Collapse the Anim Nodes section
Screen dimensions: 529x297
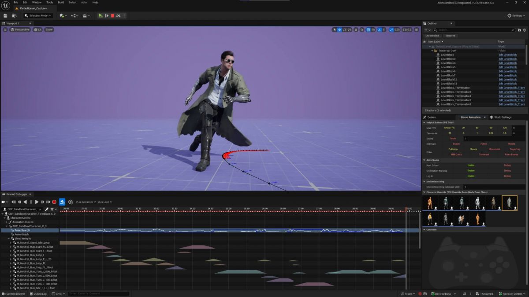pos(425,160)
